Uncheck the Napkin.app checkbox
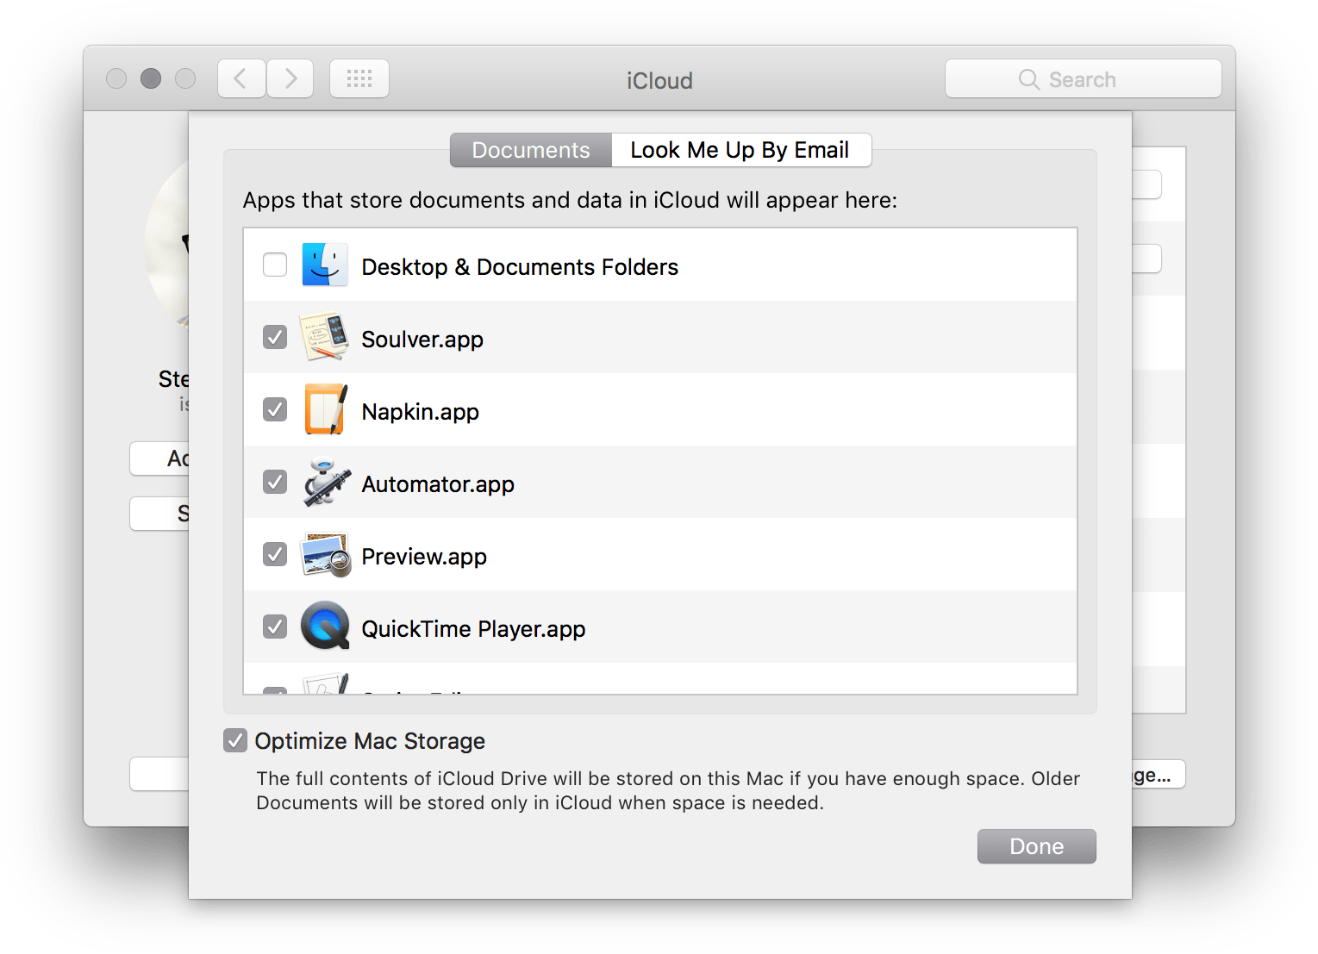This screenshot has width=1318, height=954. (275, 409)
